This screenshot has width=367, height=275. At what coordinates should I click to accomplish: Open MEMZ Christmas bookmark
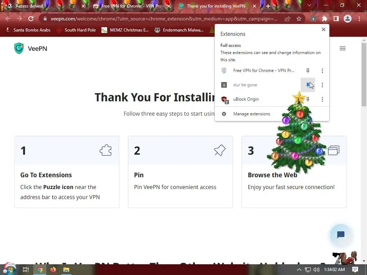125,30
